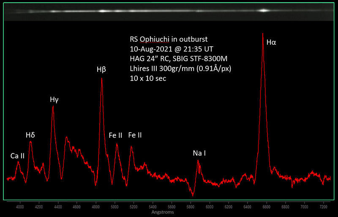338x217 pixels.
Task: Select the Hβ line label
Action: click(x=101, y=70)
